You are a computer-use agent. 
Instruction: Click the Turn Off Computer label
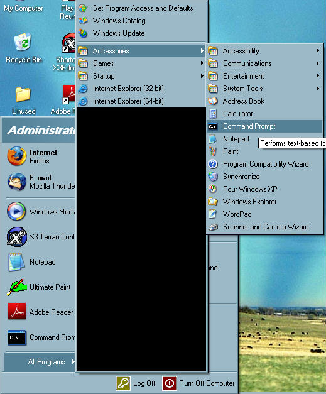(207, 383)
